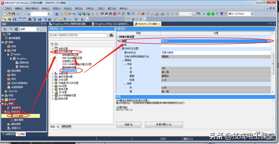Open the zoom percentage combo box
Viewport: 279px width, 144px height.
coord(185,14)
